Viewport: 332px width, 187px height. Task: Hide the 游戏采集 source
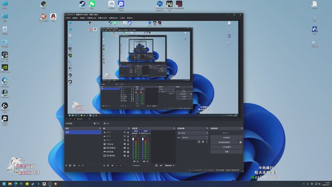click(x=124, y=152)
